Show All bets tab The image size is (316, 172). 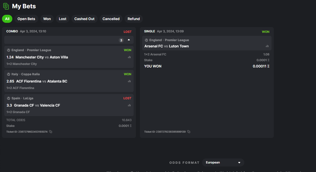point(7,19)
